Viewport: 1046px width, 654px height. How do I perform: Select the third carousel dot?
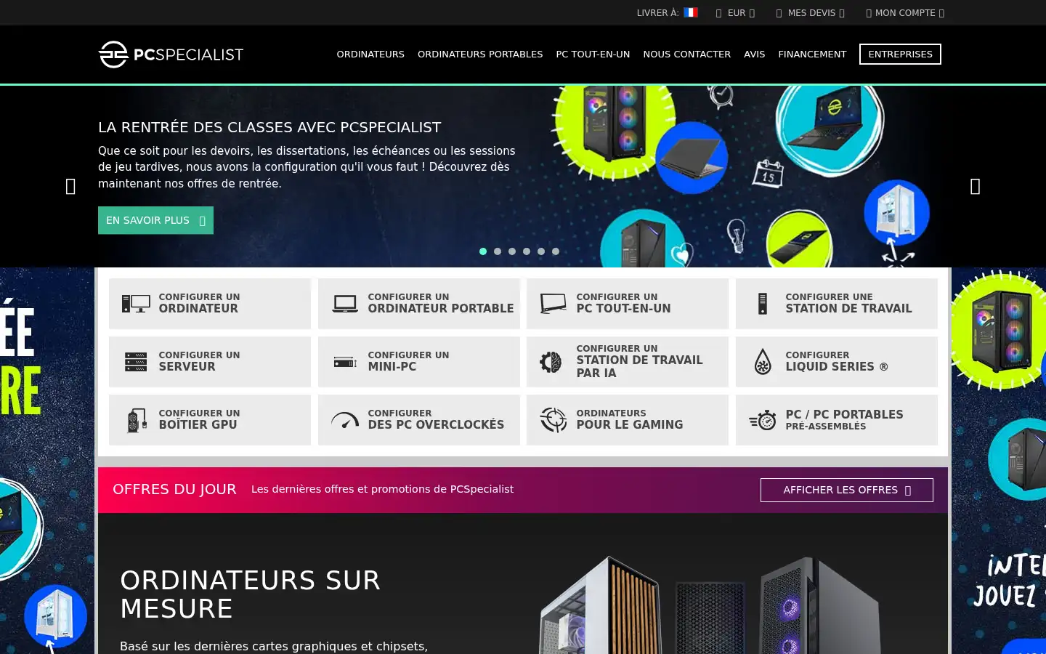[512, 251]
